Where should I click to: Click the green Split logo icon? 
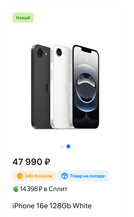[16, 189]
